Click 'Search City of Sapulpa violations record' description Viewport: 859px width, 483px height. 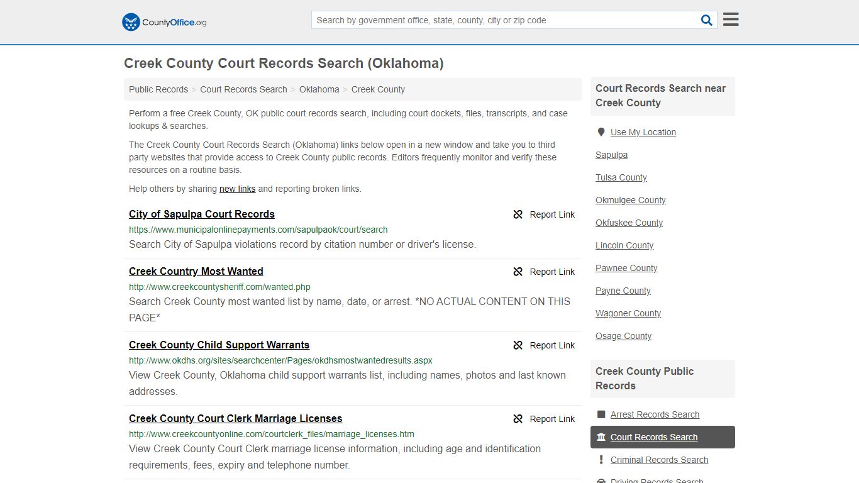click(x=302, y=244)
